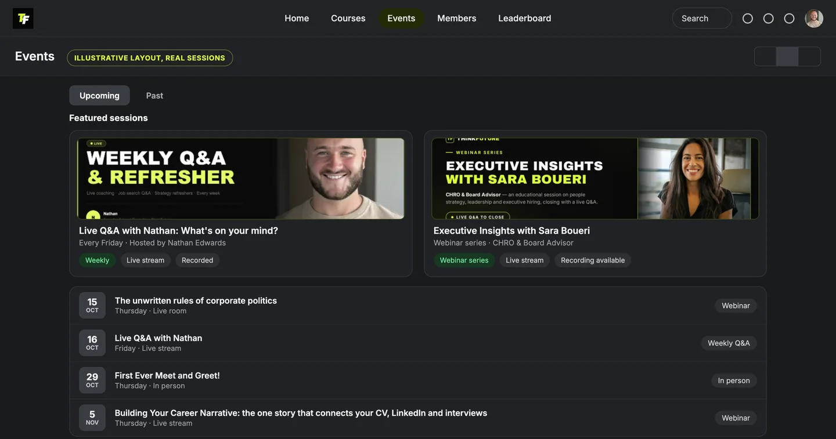Select the highlighted view switcher segment
Image resolution: width=836 pixels, height=439 pixels.
(x=787, y=56)
